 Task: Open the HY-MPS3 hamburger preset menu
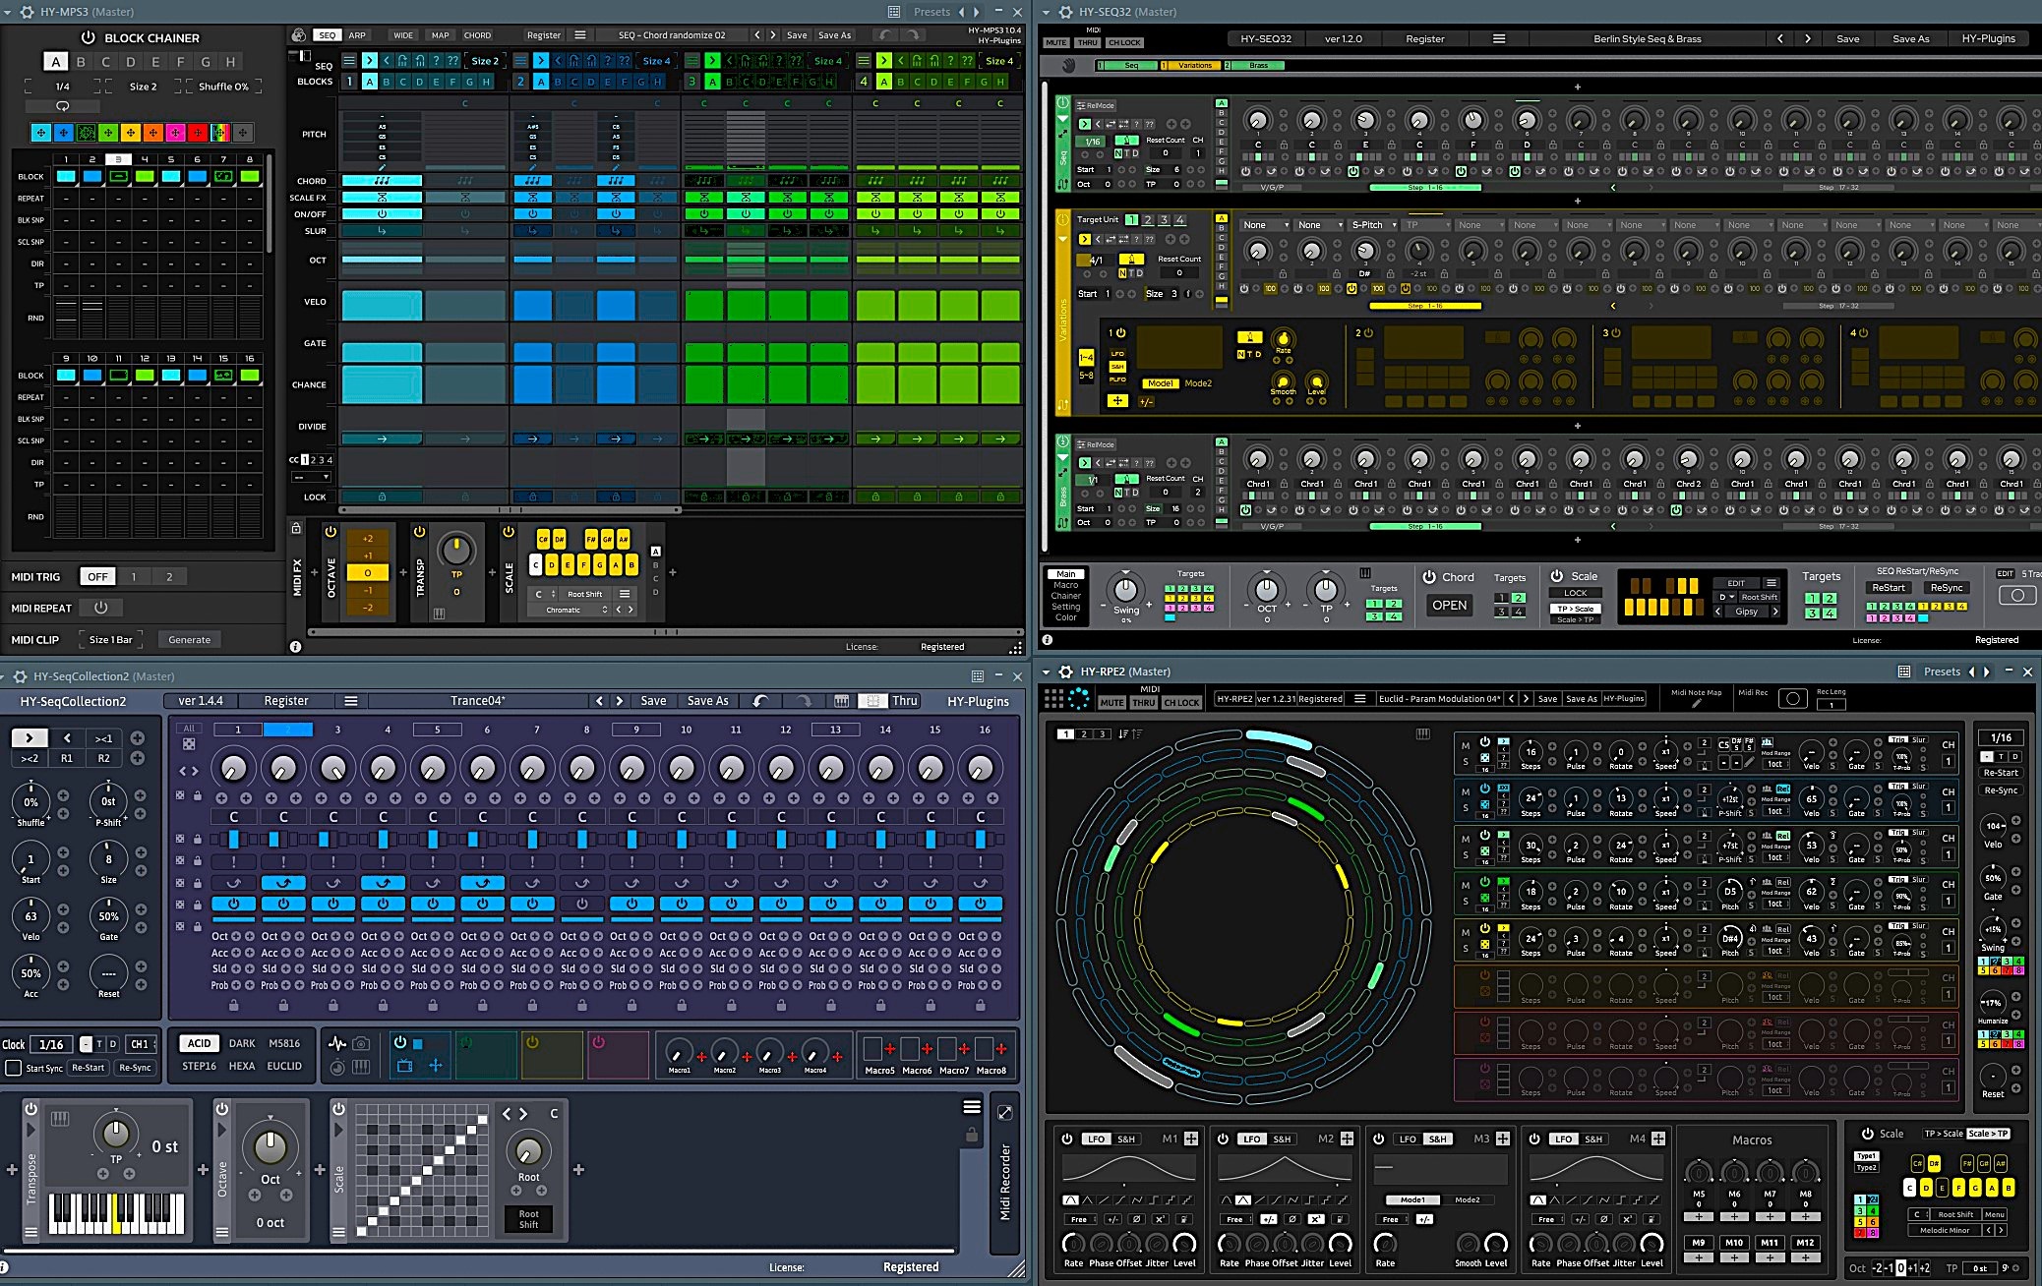(580, 34)
